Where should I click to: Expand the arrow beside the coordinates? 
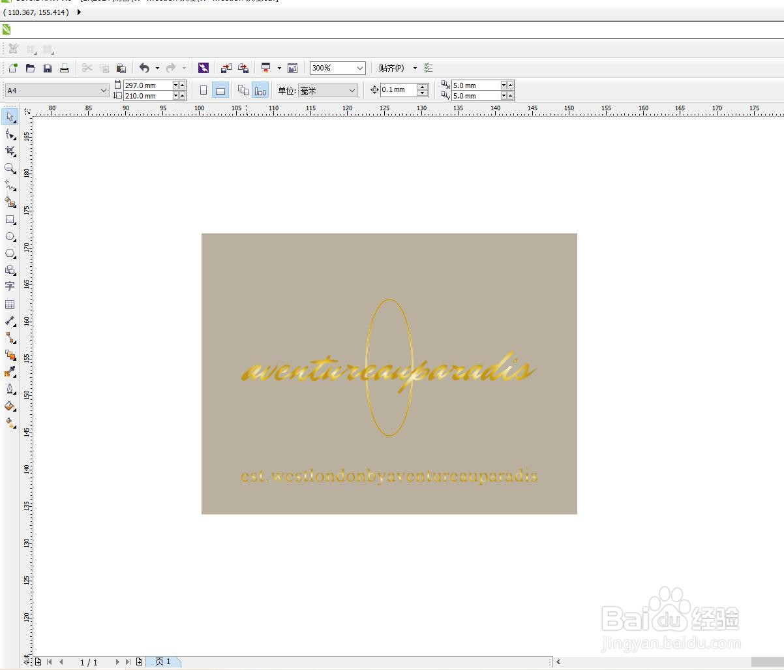(80, 12)
